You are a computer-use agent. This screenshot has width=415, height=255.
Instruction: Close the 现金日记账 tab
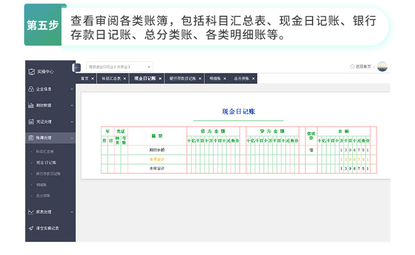(160, 78)
